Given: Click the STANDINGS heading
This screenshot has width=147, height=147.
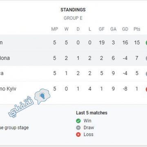Looking at the screenshot, I should [x=73, y=10].
